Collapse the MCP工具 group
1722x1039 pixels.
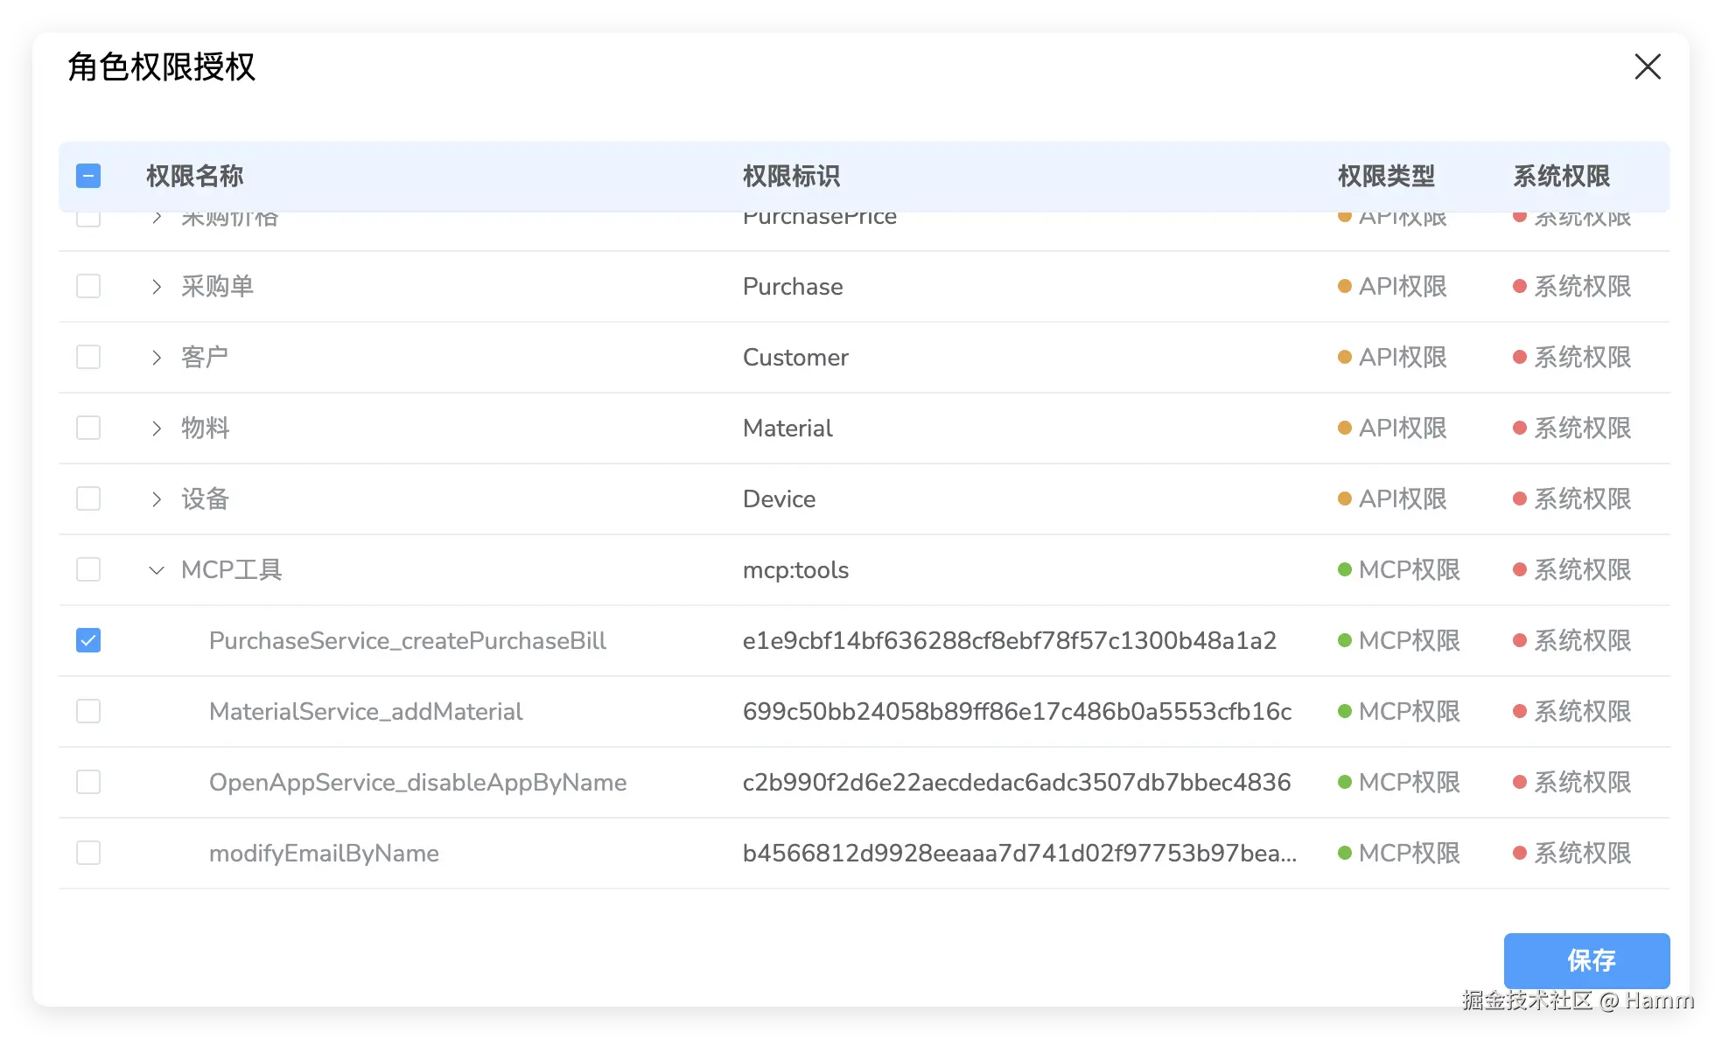click(x=157, y=570)
